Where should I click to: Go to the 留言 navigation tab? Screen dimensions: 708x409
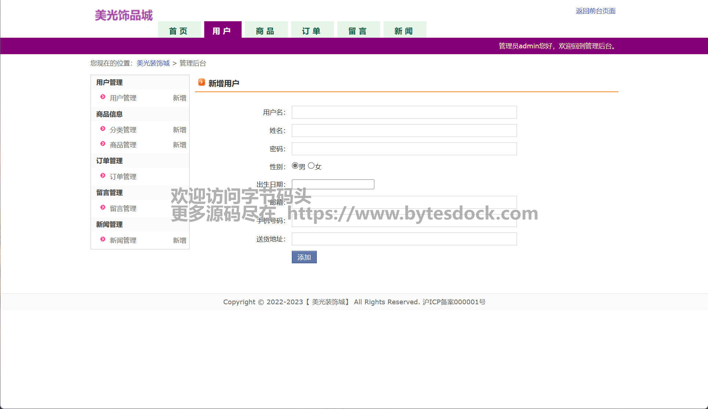(x=358, y=31)
